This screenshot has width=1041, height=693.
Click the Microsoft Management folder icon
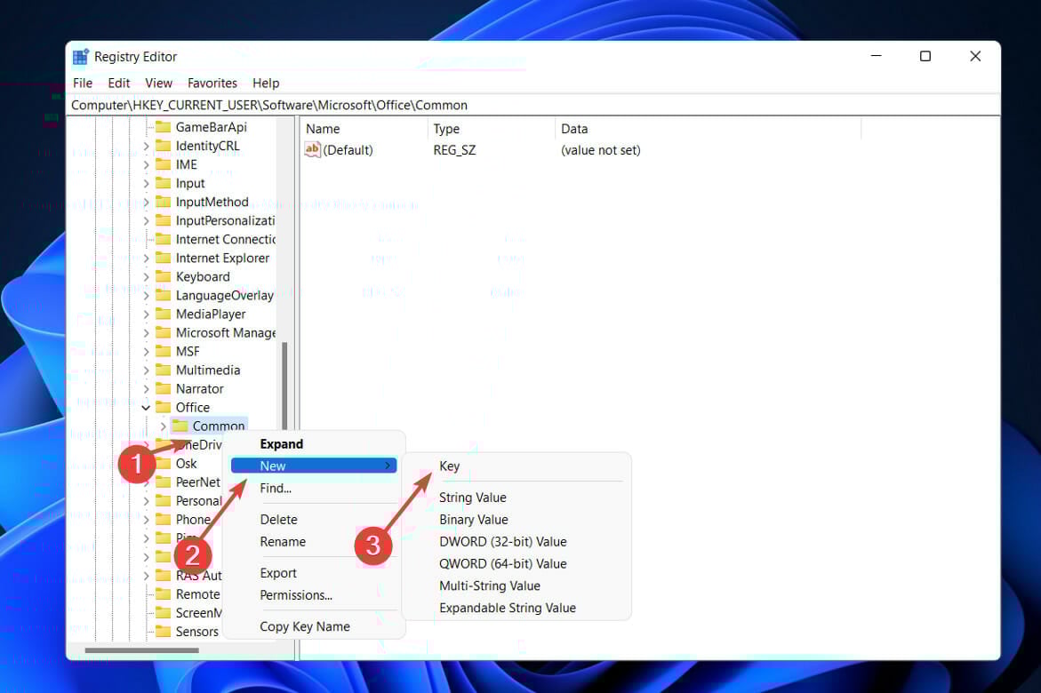click(164, 332)
